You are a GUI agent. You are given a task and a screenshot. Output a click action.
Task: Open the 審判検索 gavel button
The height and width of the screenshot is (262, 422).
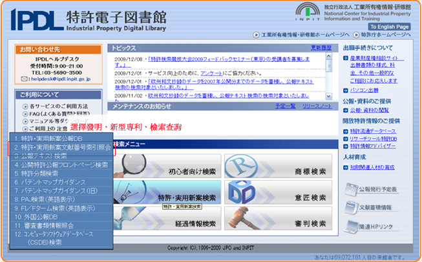[x=278, y=218]
